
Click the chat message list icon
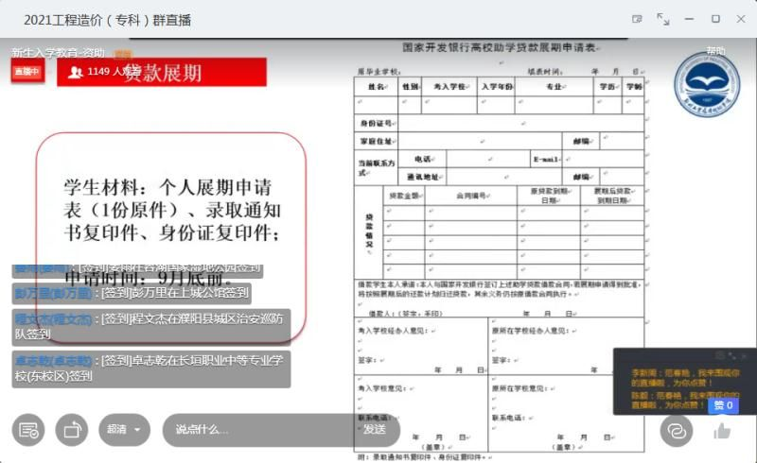(28, 430)
